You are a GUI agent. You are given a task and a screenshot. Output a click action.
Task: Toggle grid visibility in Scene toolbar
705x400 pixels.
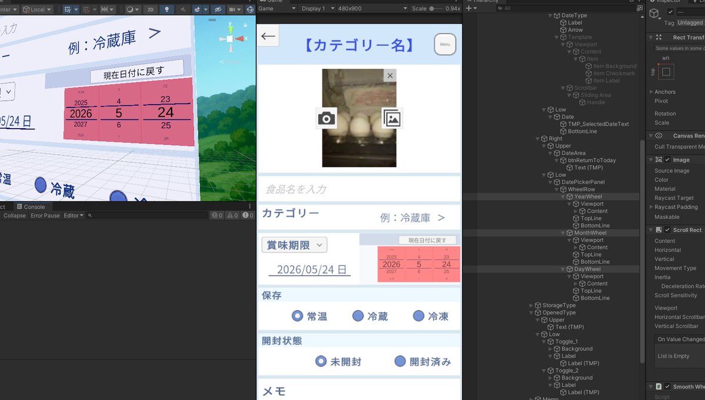coord(68,9)
